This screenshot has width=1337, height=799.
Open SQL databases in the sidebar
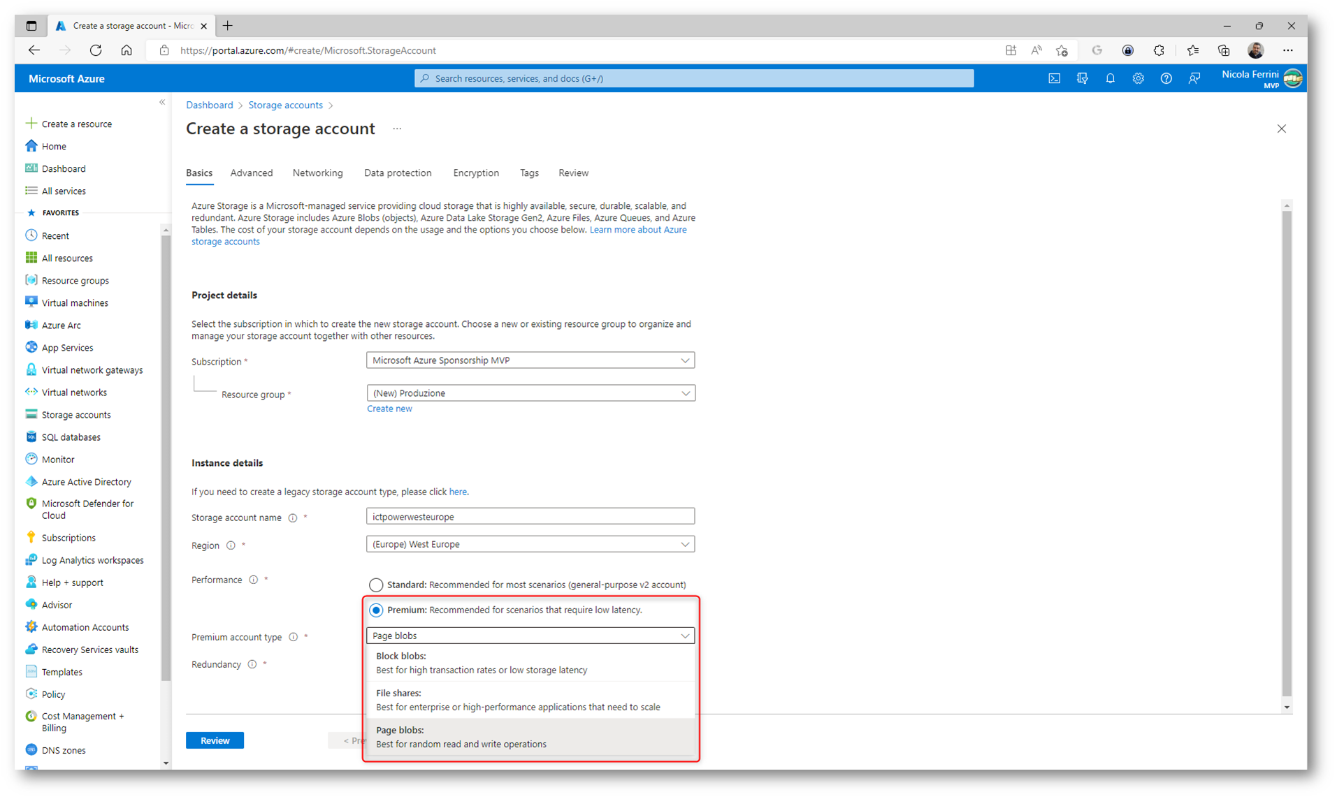(x=71, y=437)
